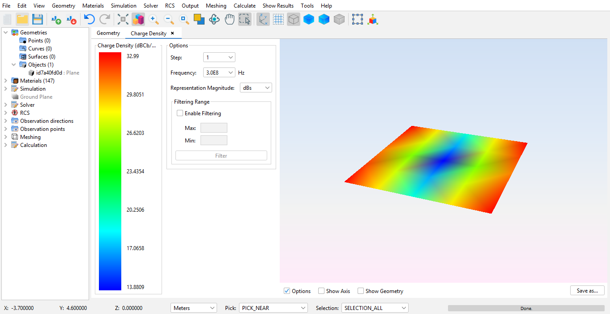The image size is (610, 314).
Task: Close the Charge Density tab
Action: click(172, 33)
